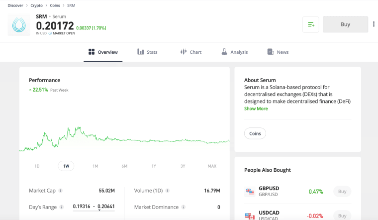Select the MAX performance range
This screenshot has width=378, height=220.
(x=212, y=166)
